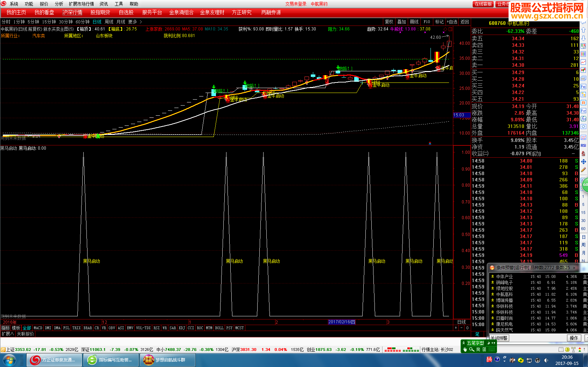Click the chart zoom-in plus button

(x=456, y=328)
